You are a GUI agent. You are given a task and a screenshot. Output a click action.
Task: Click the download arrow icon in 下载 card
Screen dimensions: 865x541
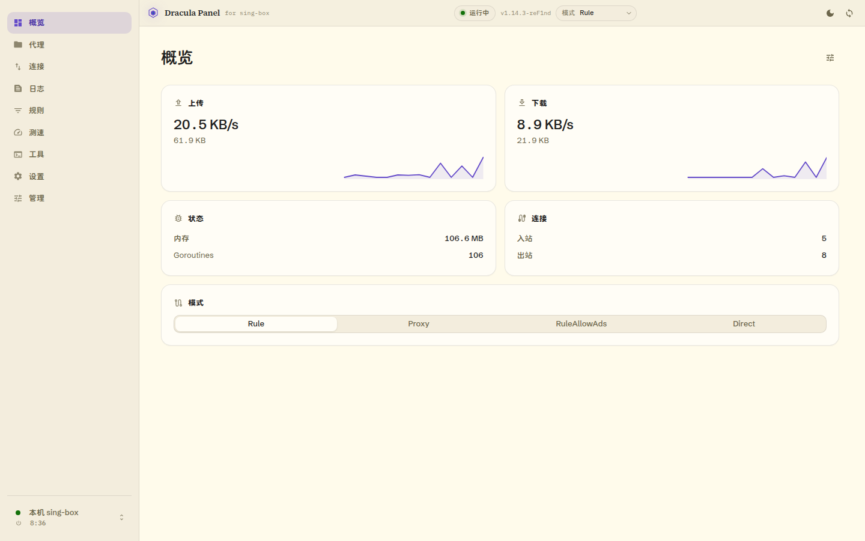click(x=522, y=103)
